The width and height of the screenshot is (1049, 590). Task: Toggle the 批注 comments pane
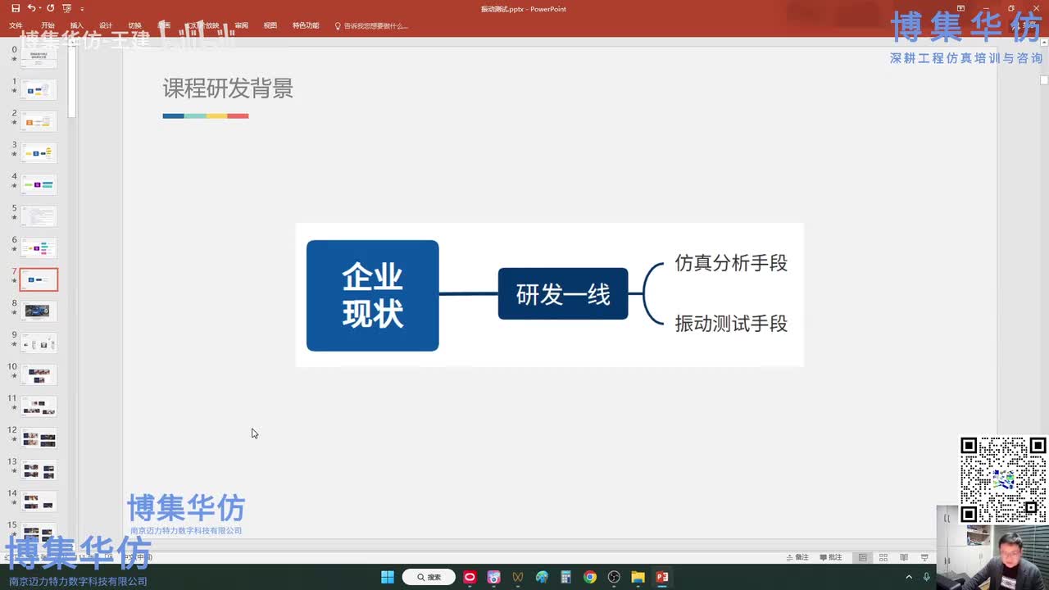(830, 557)
